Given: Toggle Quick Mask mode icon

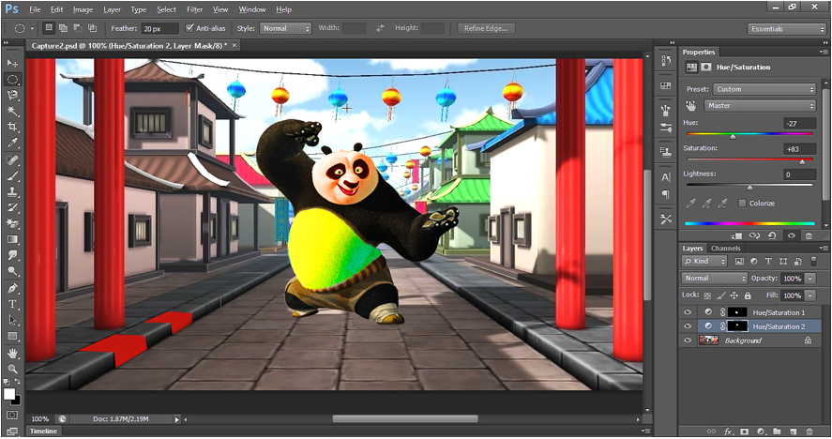Looking at the screenshot, I should pos(12,416).
